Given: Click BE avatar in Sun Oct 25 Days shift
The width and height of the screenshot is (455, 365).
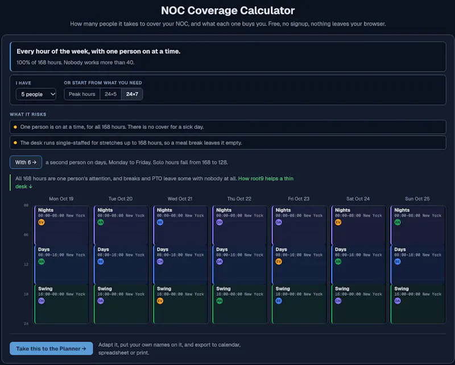Looking at the screenshot, I should (398, 262).
